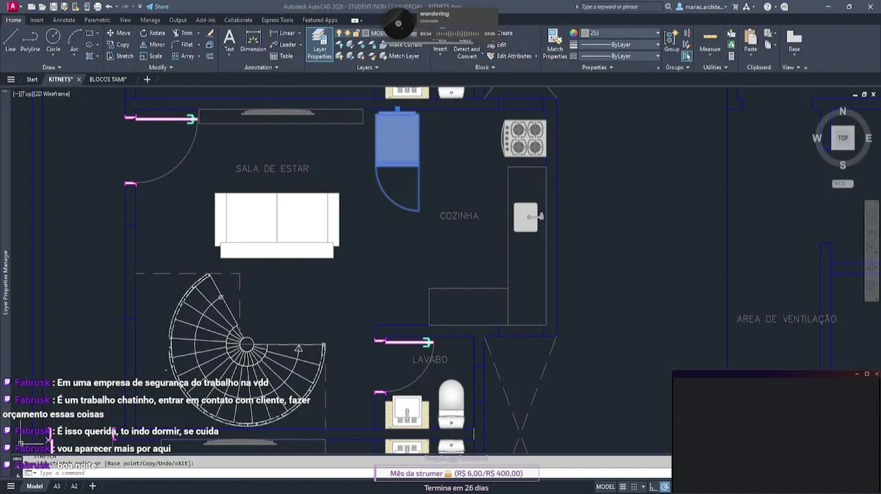This screenshot has width=881, height=494.
Task: Click the Undo arrow
Action: 108,7
